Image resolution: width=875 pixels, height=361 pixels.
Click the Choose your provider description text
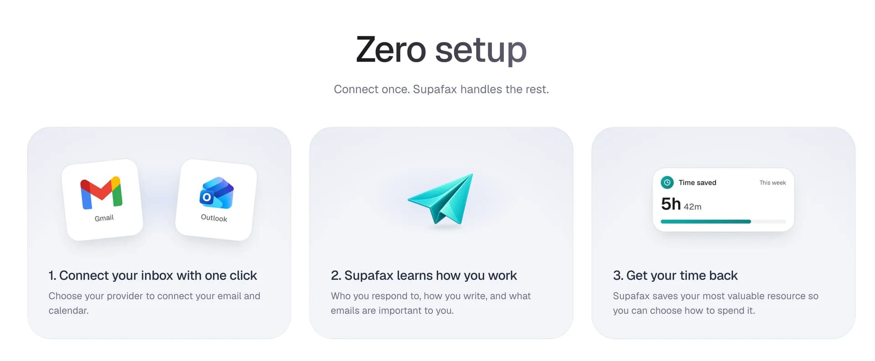(x=154, y=303)
